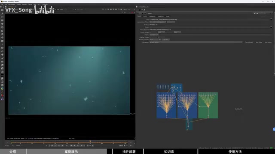This screenshot has width=275, height=154.
Task: Click the File path input field
Action: click(209, 19)
